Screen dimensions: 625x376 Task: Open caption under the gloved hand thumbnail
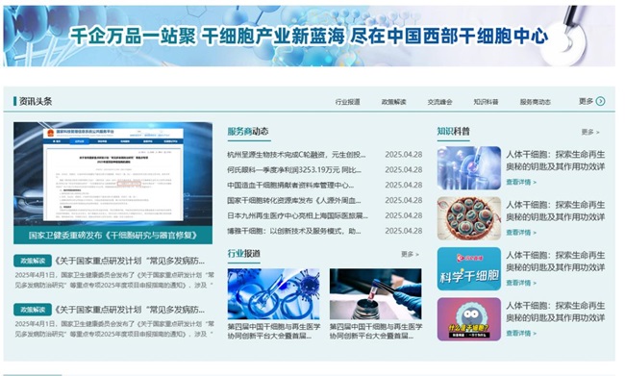pos(375,331)
